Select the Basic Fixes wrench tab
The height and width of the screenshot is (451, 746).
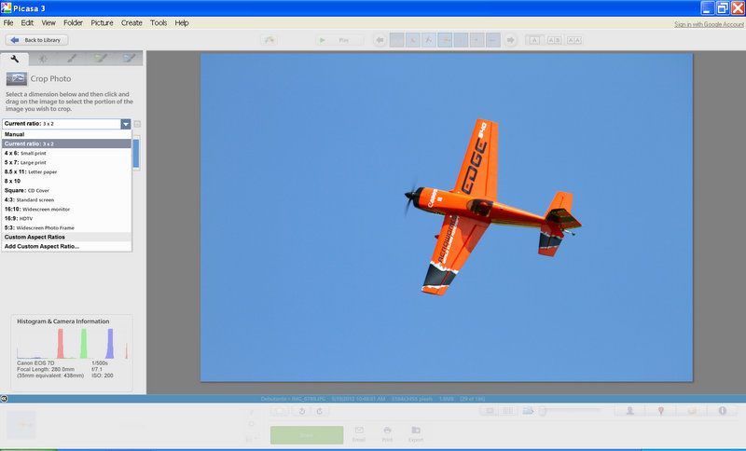[15, 58]
